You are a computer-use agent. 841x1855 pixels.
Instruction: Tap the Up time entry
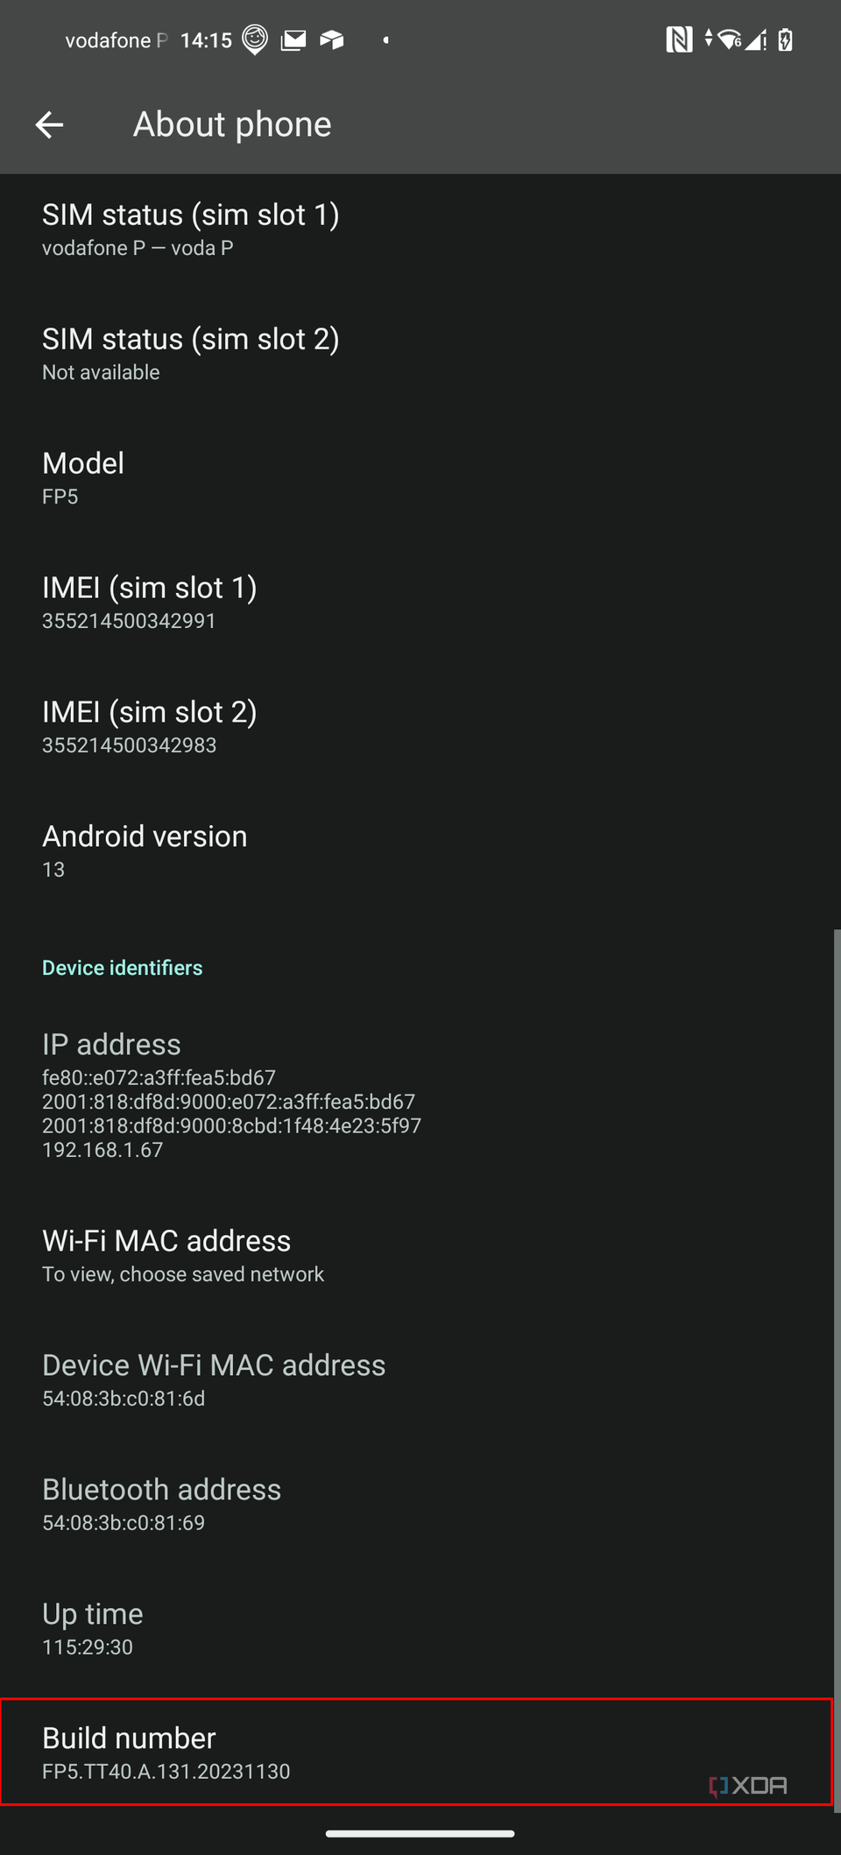(x=417, y=1629)
